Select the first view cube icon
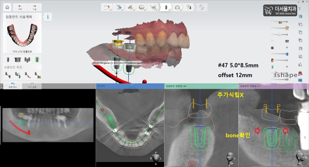This screenshot has height=167, width=309. 300,16
